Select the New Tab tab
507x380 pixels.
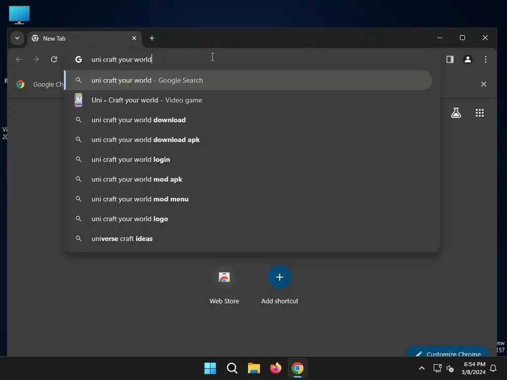[x=84, y=39]
